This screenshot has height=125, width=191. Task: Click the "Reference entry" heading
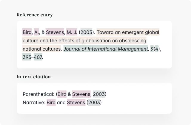click(x=35, y=15)
